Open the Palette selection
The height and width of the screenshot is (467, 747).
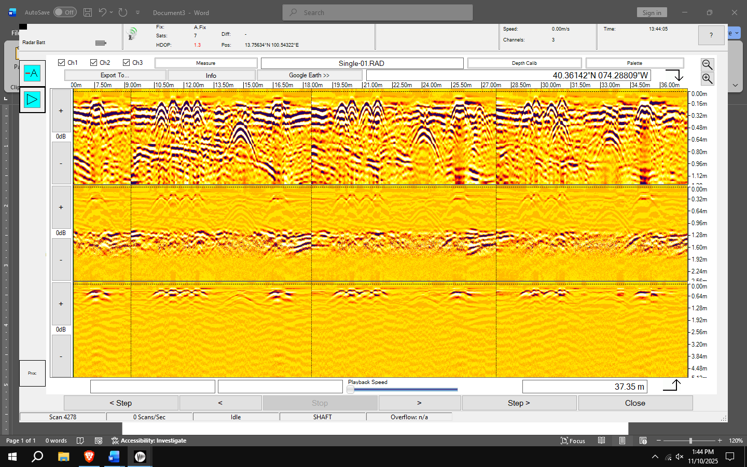(x=634, y=63)
